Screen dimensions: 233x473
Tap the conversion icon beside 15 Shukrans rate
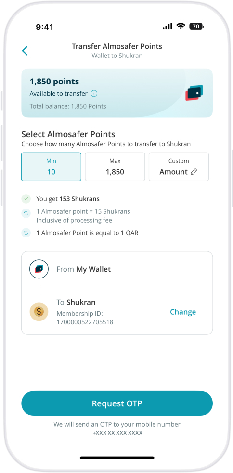point(26,213)
